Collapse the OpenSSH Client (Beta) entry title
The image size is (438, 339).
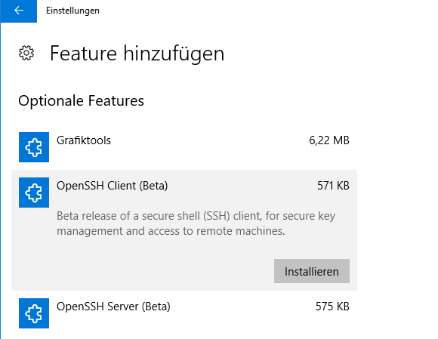pos(112,186)
